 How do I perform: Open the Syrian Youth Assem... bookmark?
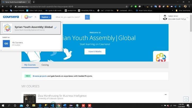54,11
